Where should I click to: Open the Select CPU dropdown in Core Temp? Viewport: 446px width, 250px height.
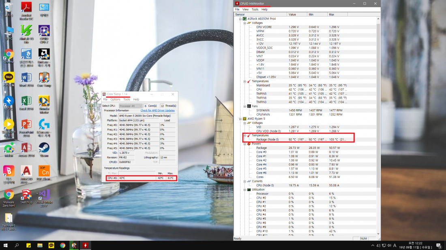[x=130, y=106]
